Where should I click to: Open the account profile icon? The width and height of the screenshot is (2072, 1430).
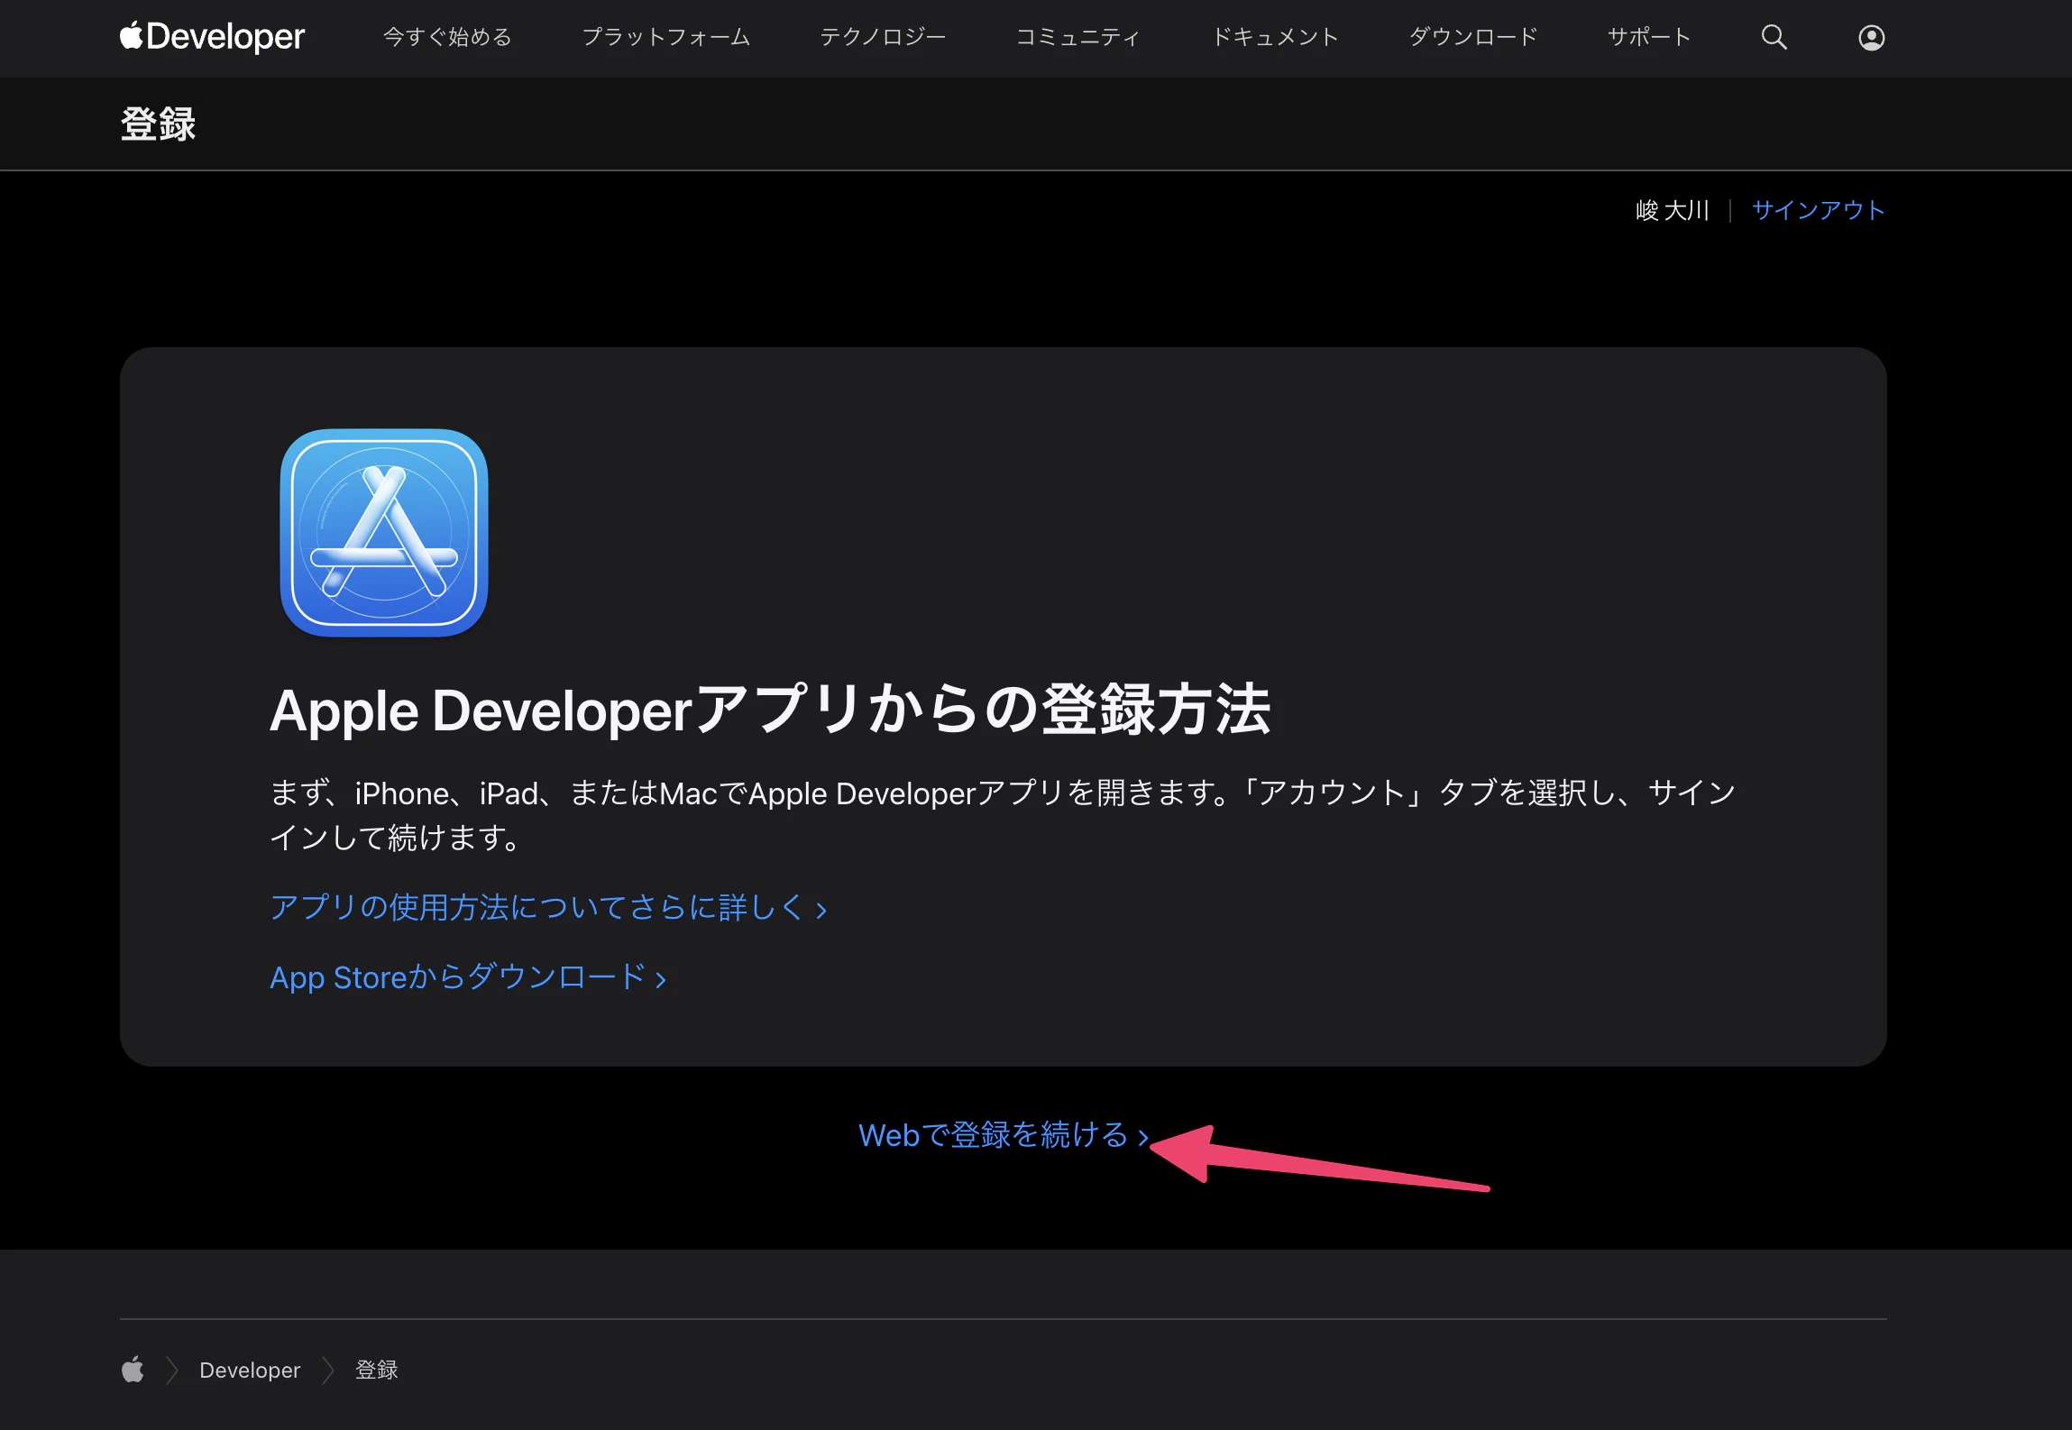point(1871,38)
